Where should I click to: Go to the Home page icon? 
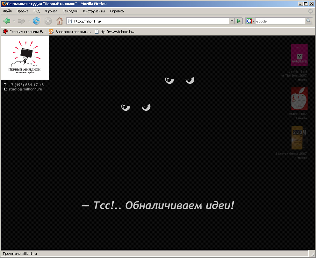[x=60, y=21]
